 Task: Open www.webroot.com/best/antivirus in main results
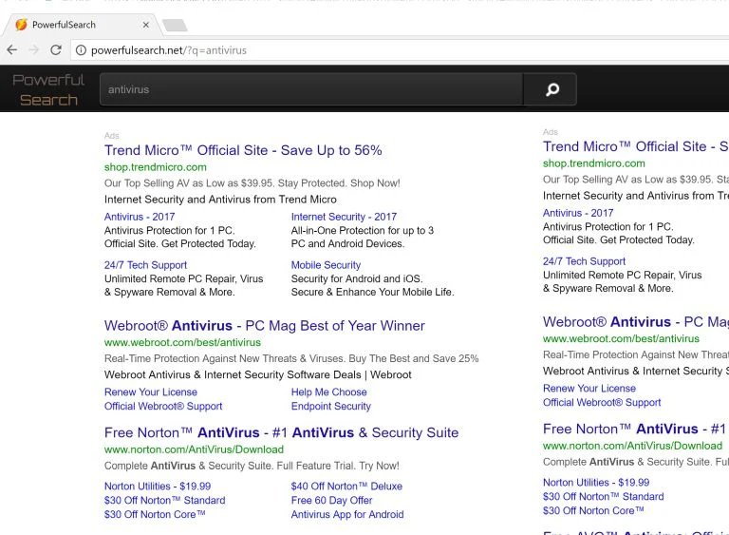pyautogui.click(x=182, y=342)
